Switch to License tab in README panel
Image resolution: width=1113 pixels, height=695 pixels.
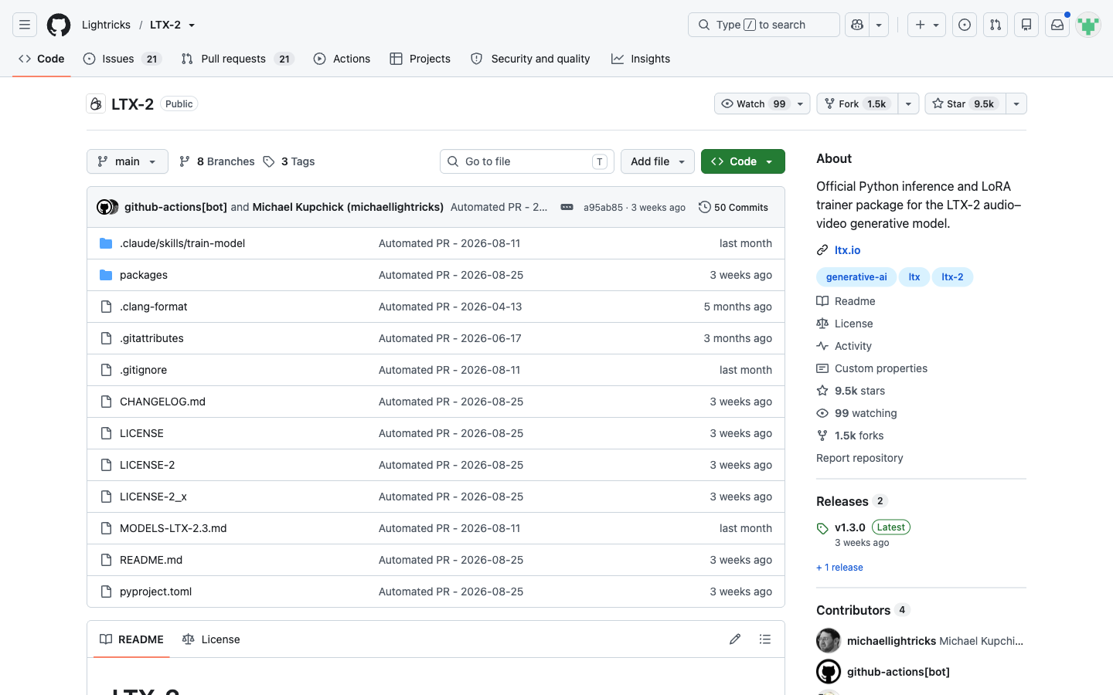click(x=211, y=639)
